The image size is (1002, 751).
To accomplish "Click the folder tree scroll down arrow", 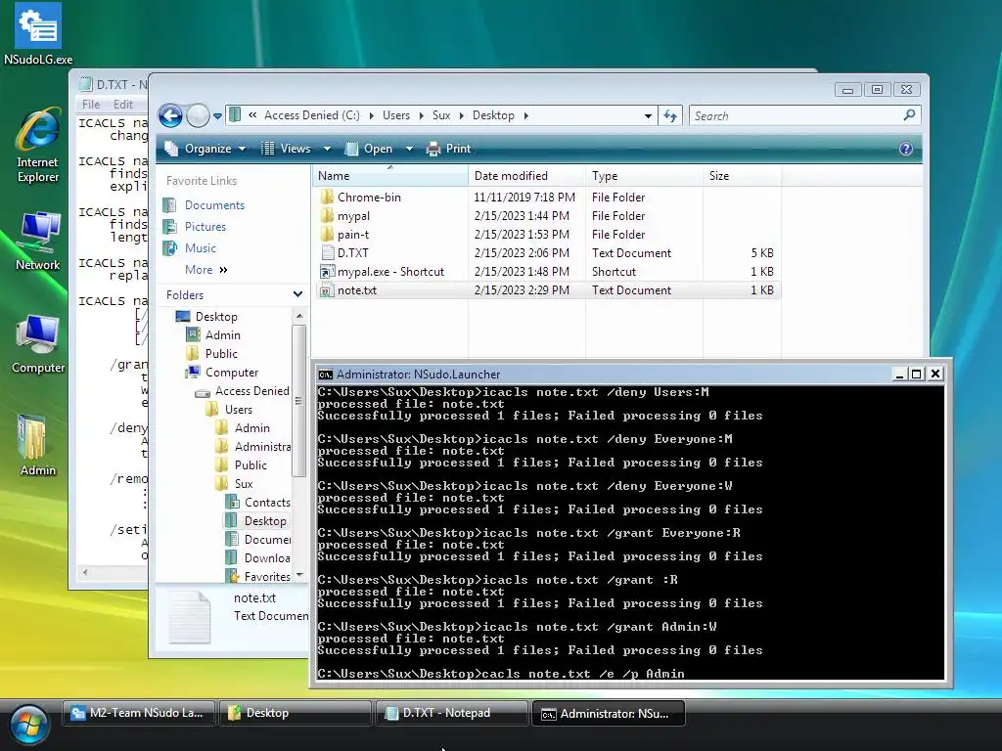I will click(x=299, y=576).
